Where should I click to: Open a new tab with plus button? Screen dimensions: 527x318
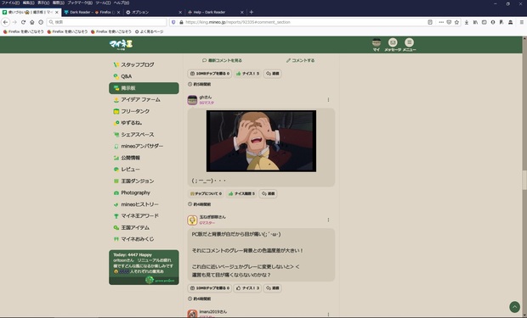tap(251, 12)
